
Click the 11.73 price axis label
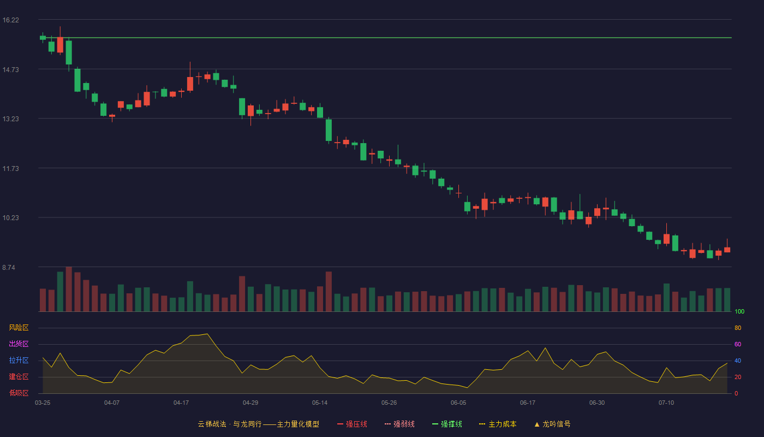coord(10,169)
